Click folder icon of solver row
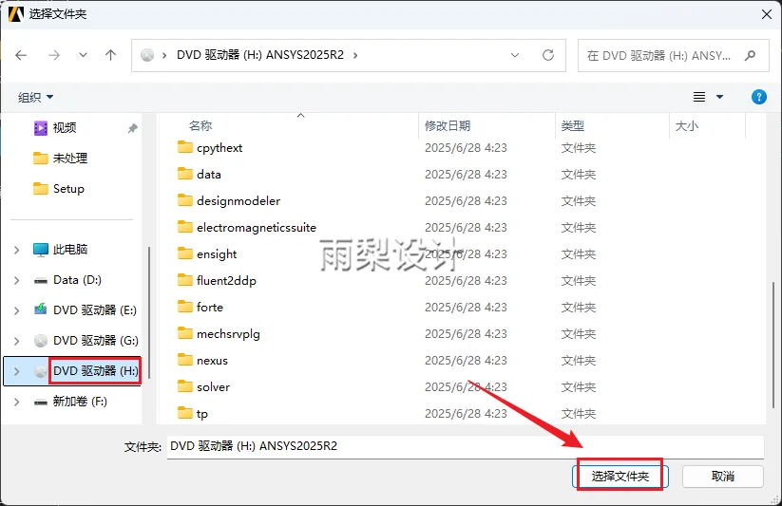782x506 pixels. (185, 386)
